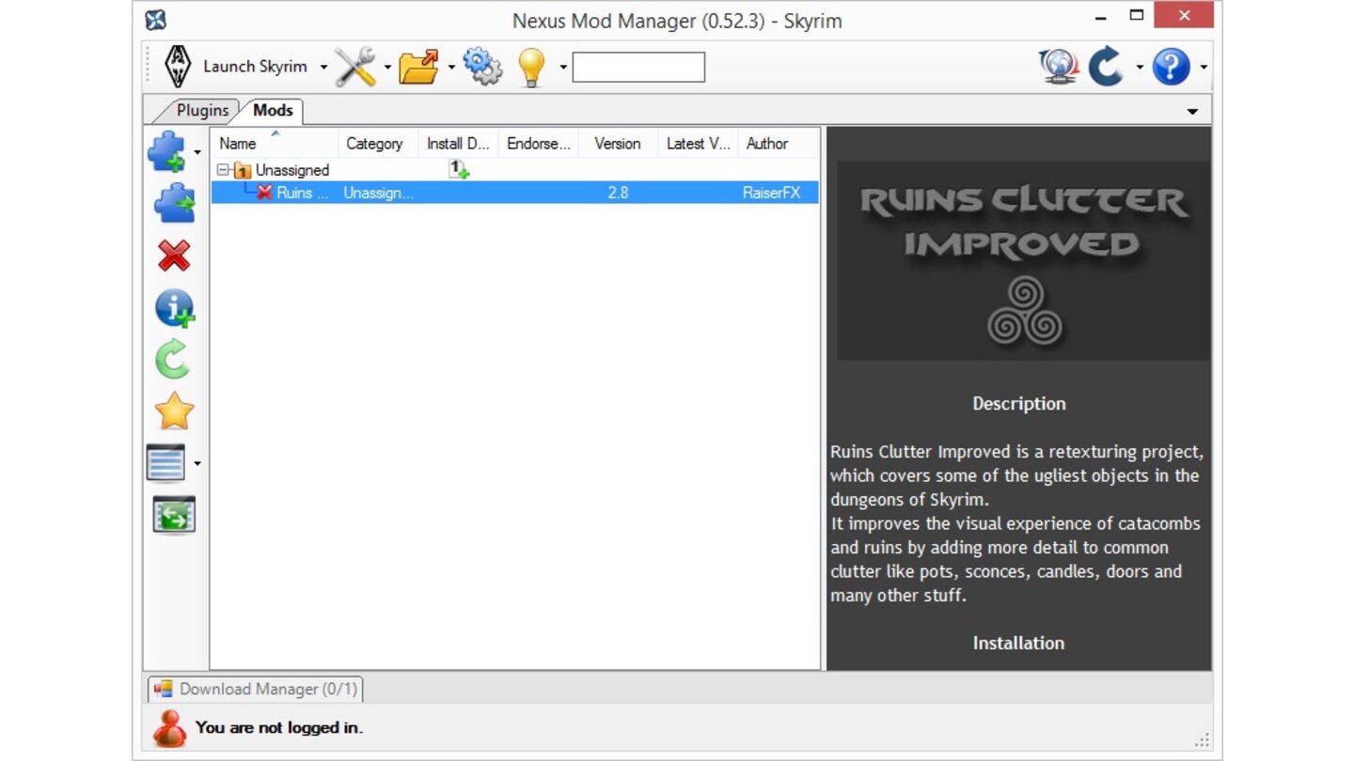Switch to the Mods tab
The image size is (1354, 761).
click(x=273, y=110)
